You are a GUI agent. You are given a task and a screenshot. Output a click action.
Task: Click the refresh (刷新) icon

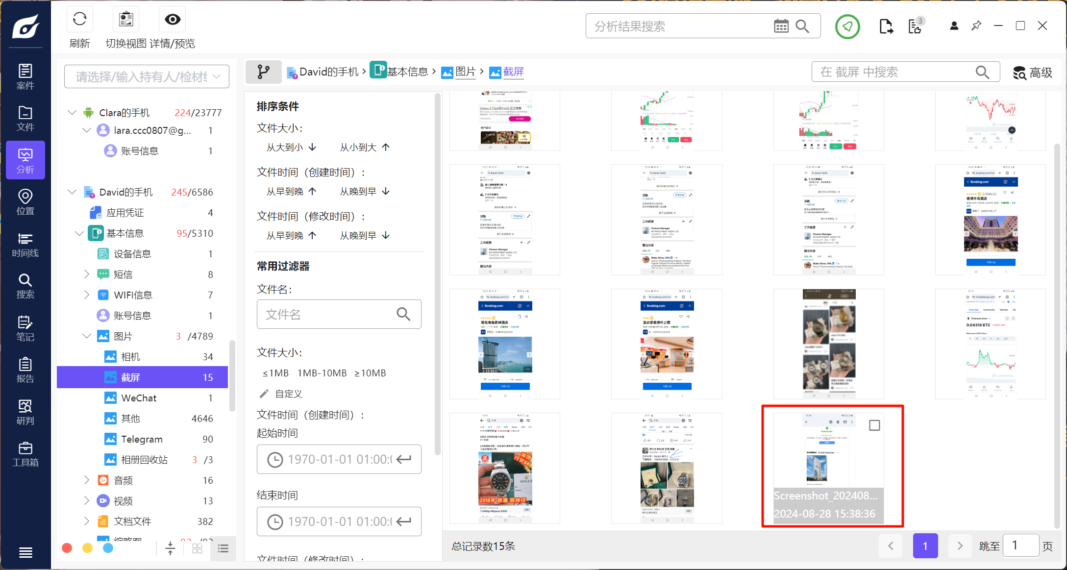point(79,20)
